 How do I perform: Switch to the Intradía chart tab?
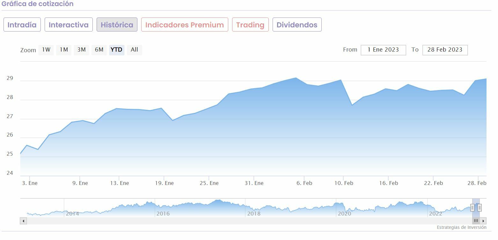pos(22,25)
